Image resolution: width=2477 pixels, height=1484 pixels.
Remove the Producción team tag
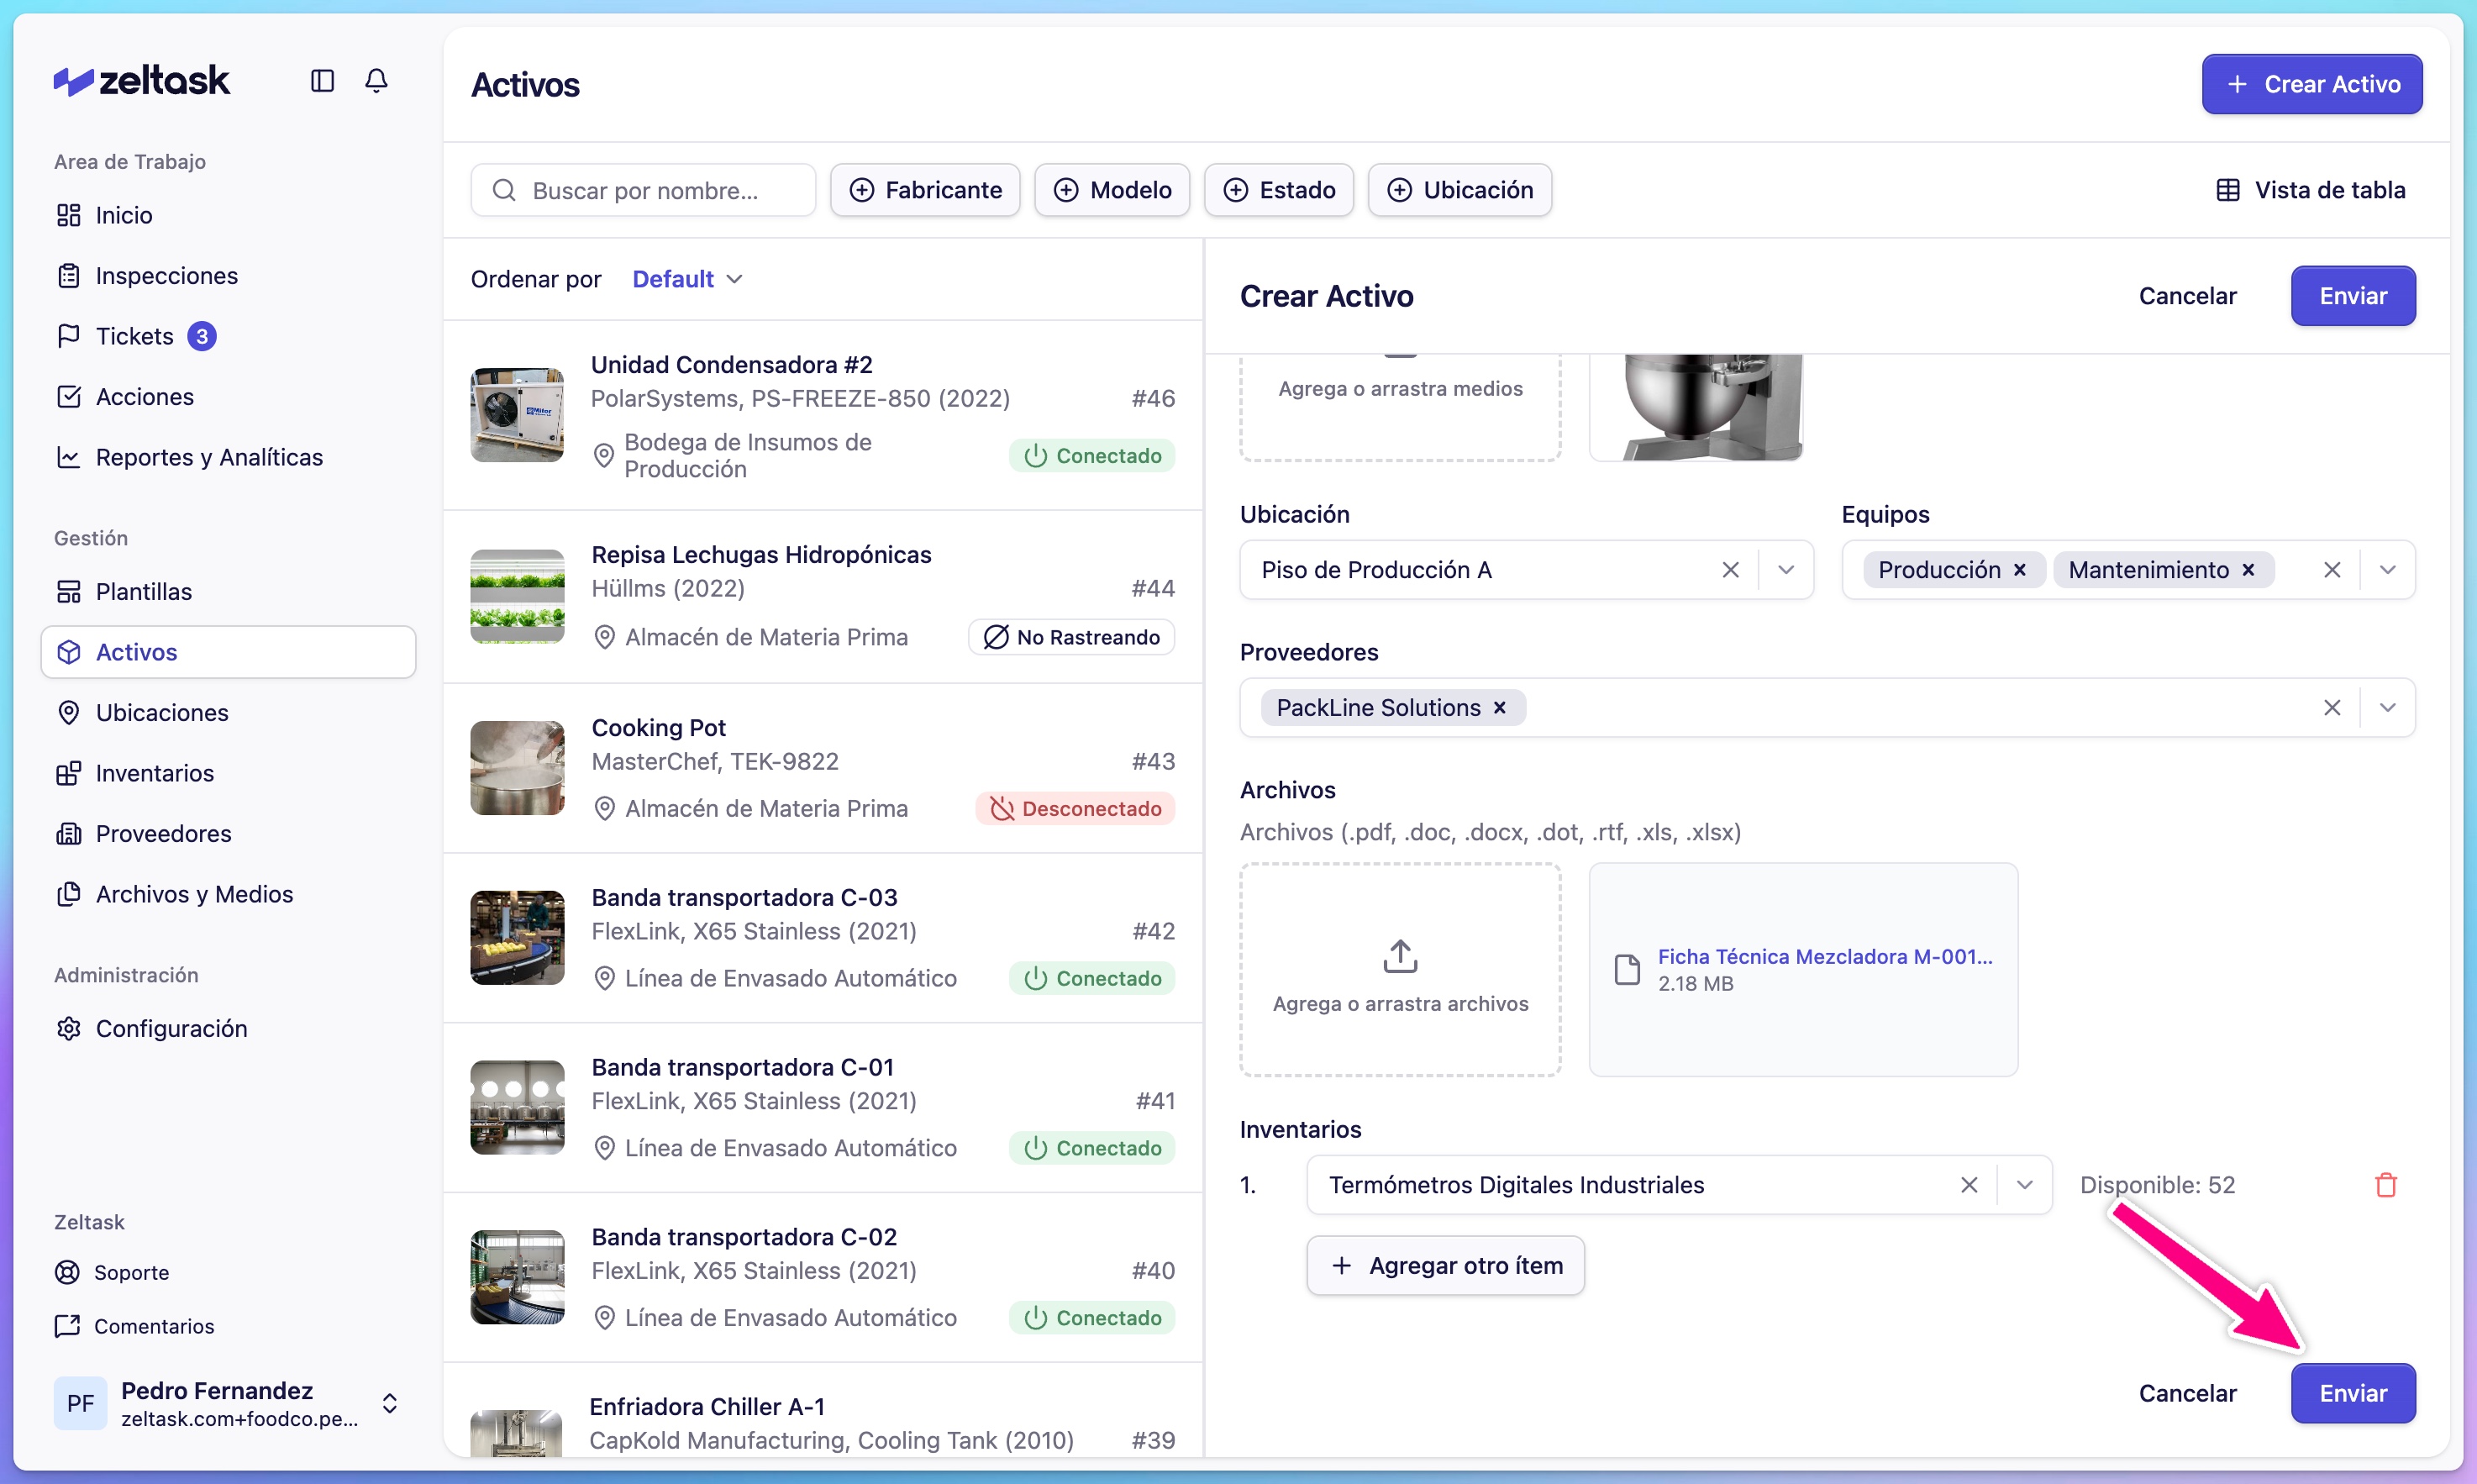point(2019,570)
